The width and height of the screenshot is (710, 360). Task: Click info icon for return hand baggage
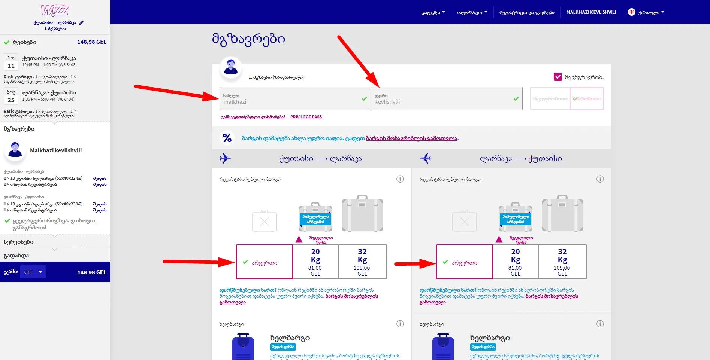(600, 324)
